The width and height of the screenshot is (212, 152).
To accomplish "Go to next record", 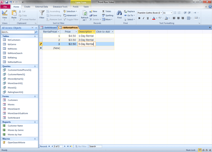I will coord(65,146).
